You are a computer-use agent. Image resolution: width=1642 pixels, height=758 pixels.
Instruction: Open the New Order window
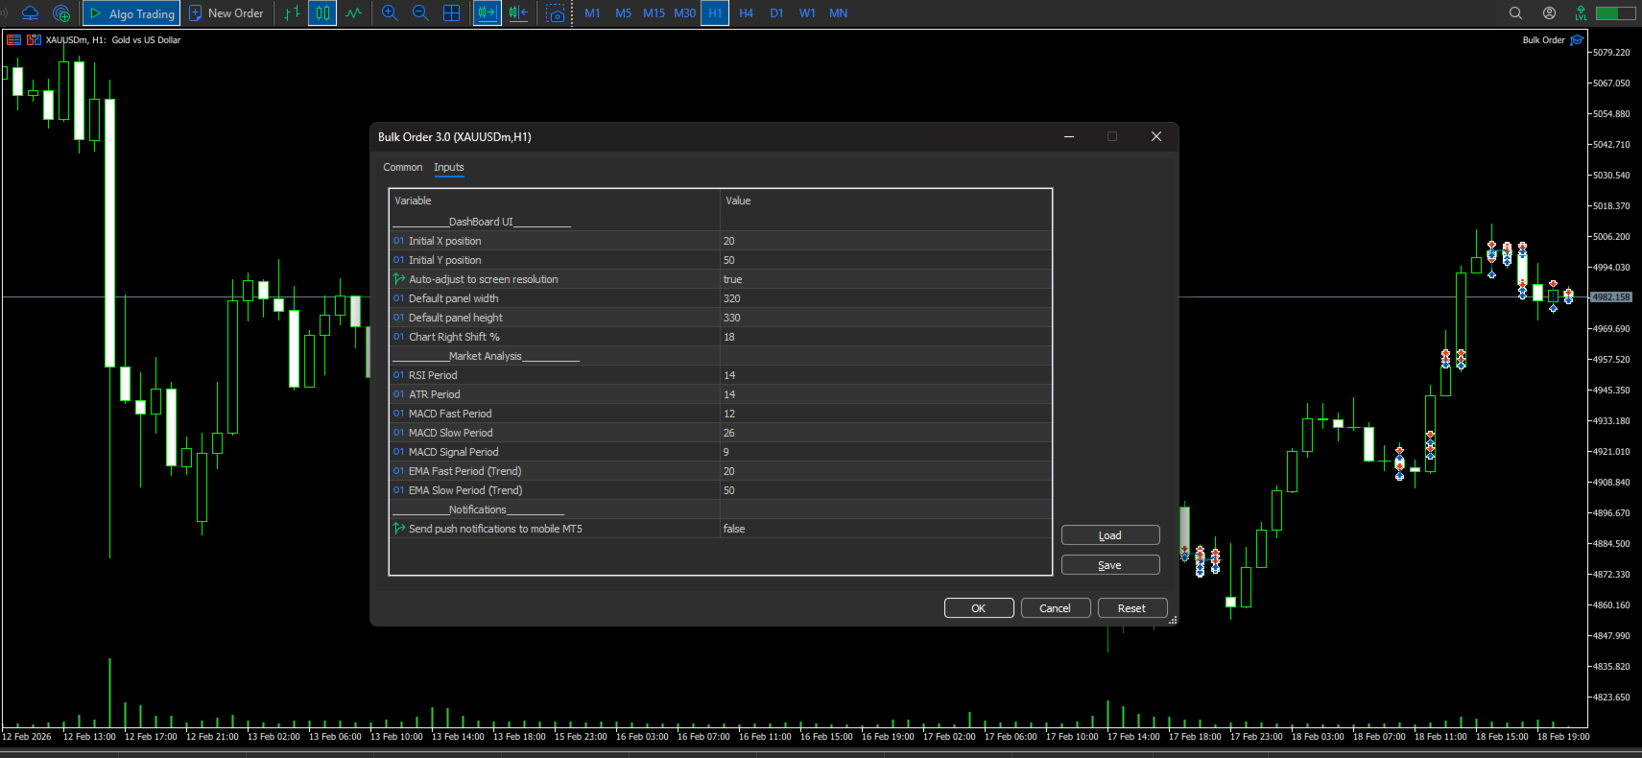coord(226,13)
